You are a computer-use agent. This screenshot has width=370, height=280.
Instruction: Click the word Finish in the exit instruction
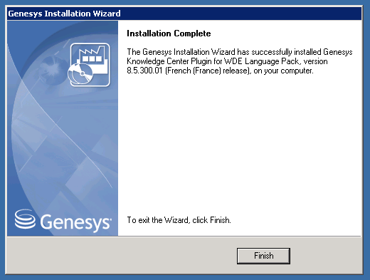point(220,220)
